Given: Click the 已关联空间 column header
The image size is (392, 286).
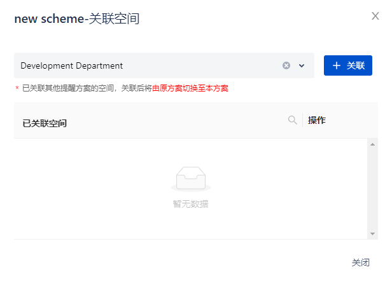Looking at the screenshot, I should click(45, 123).
